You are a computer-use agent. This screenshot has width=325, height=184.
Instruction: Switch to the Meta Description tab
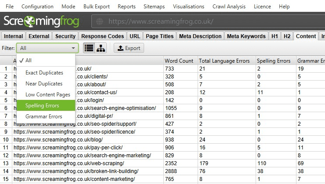[x=200, y=36]
